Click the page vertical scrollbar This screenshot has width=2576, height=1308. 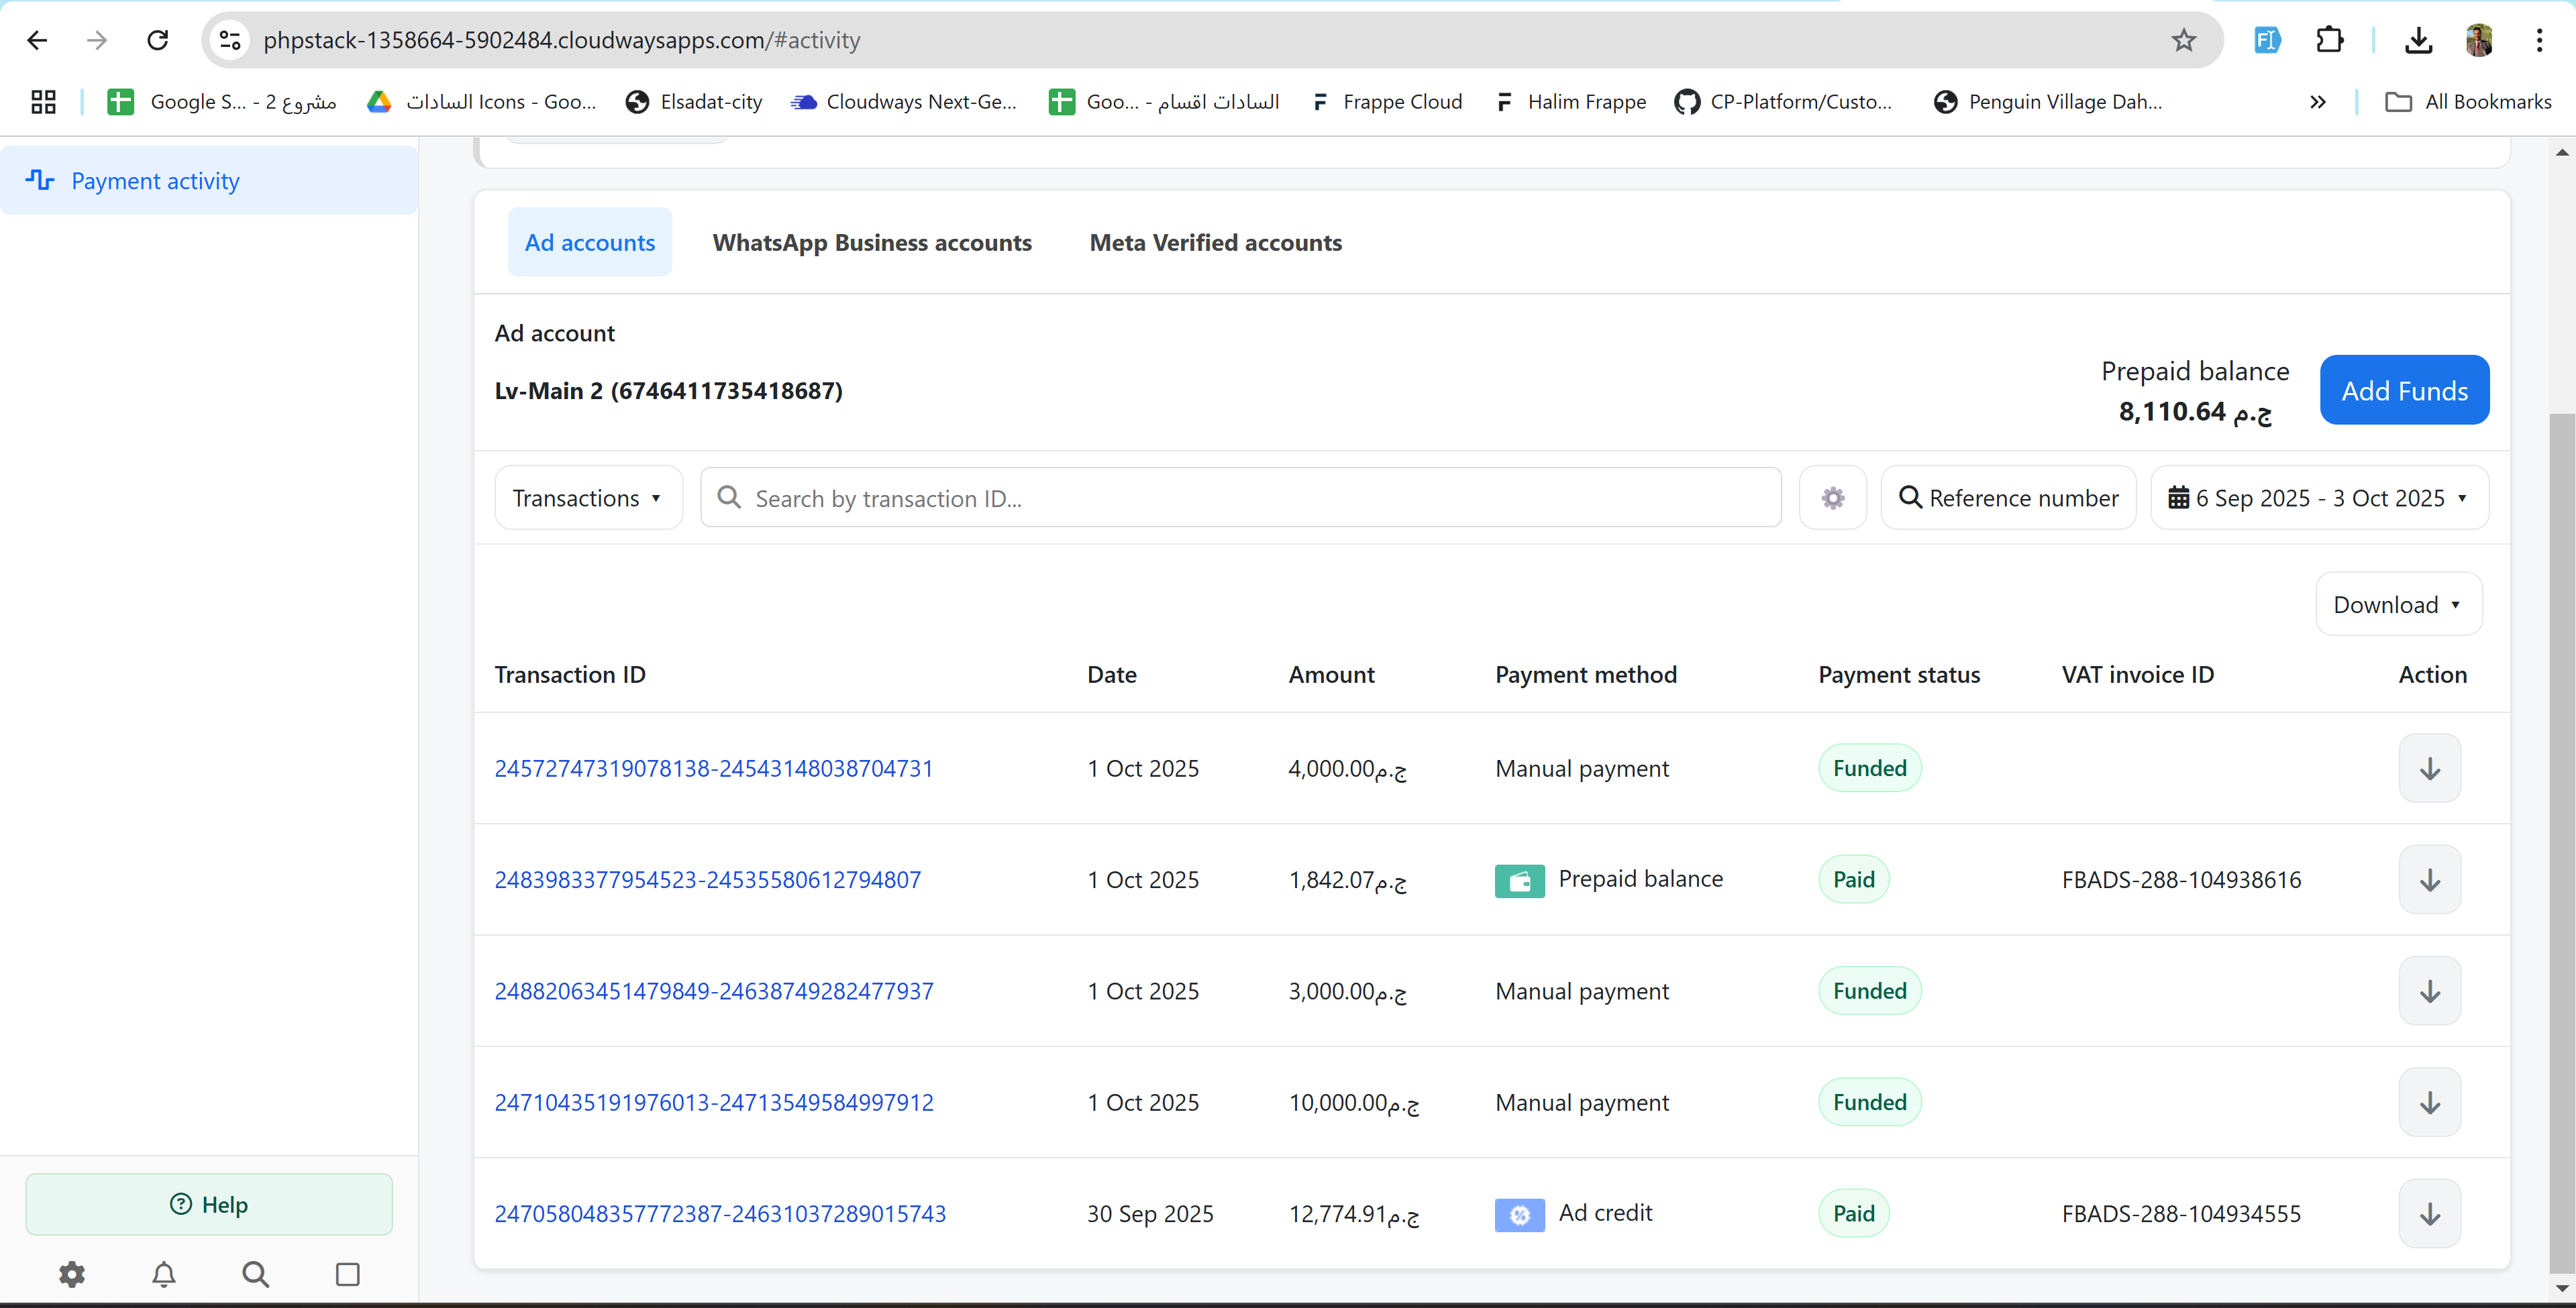tap(2562, 842)
